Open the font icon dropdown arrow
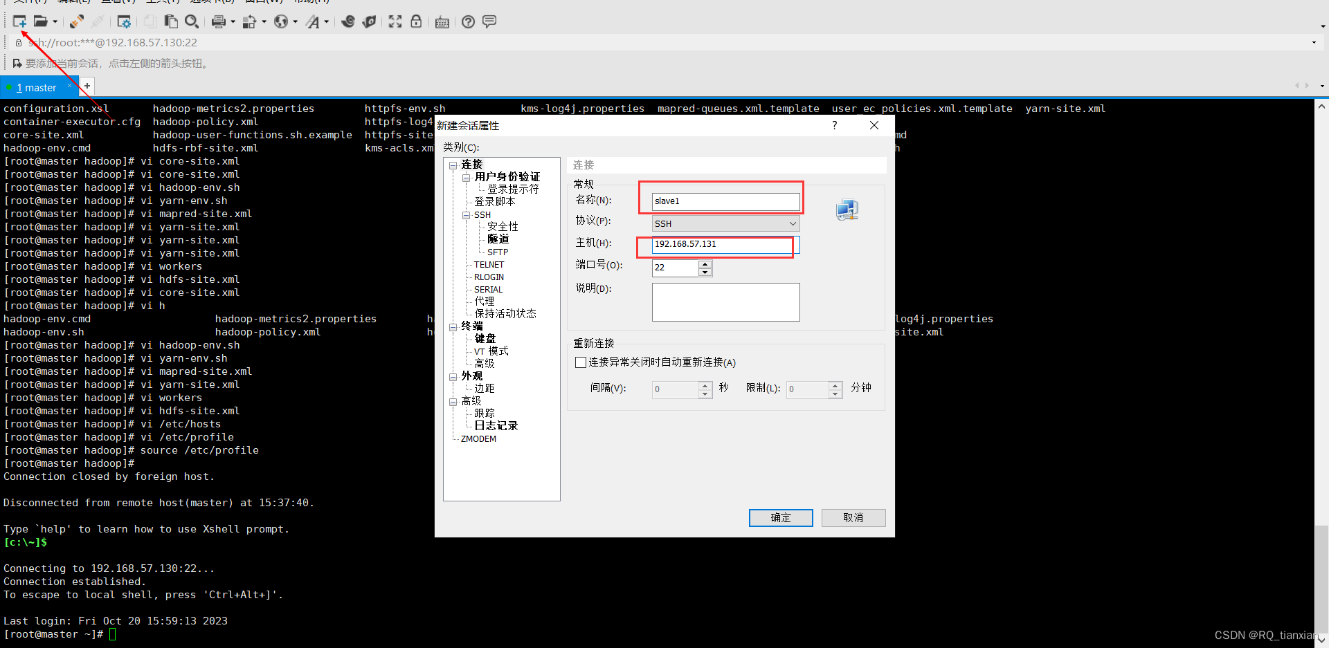1329x648 pixels. point(327,22)
